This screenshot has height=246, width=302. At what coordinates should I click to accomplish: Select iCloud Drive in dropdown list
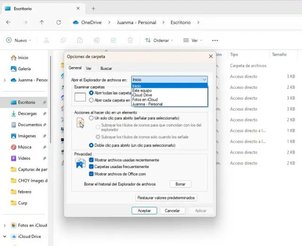[x=143, y=95]
